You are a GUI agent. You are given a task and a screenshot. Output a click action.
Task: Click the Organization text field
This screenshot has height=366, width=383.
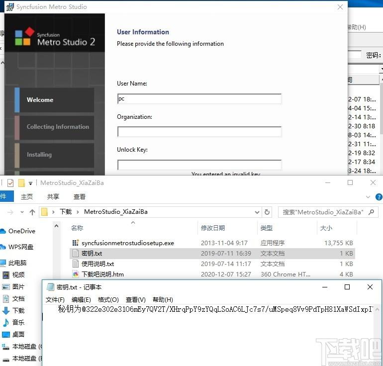(x=199, y=132)
